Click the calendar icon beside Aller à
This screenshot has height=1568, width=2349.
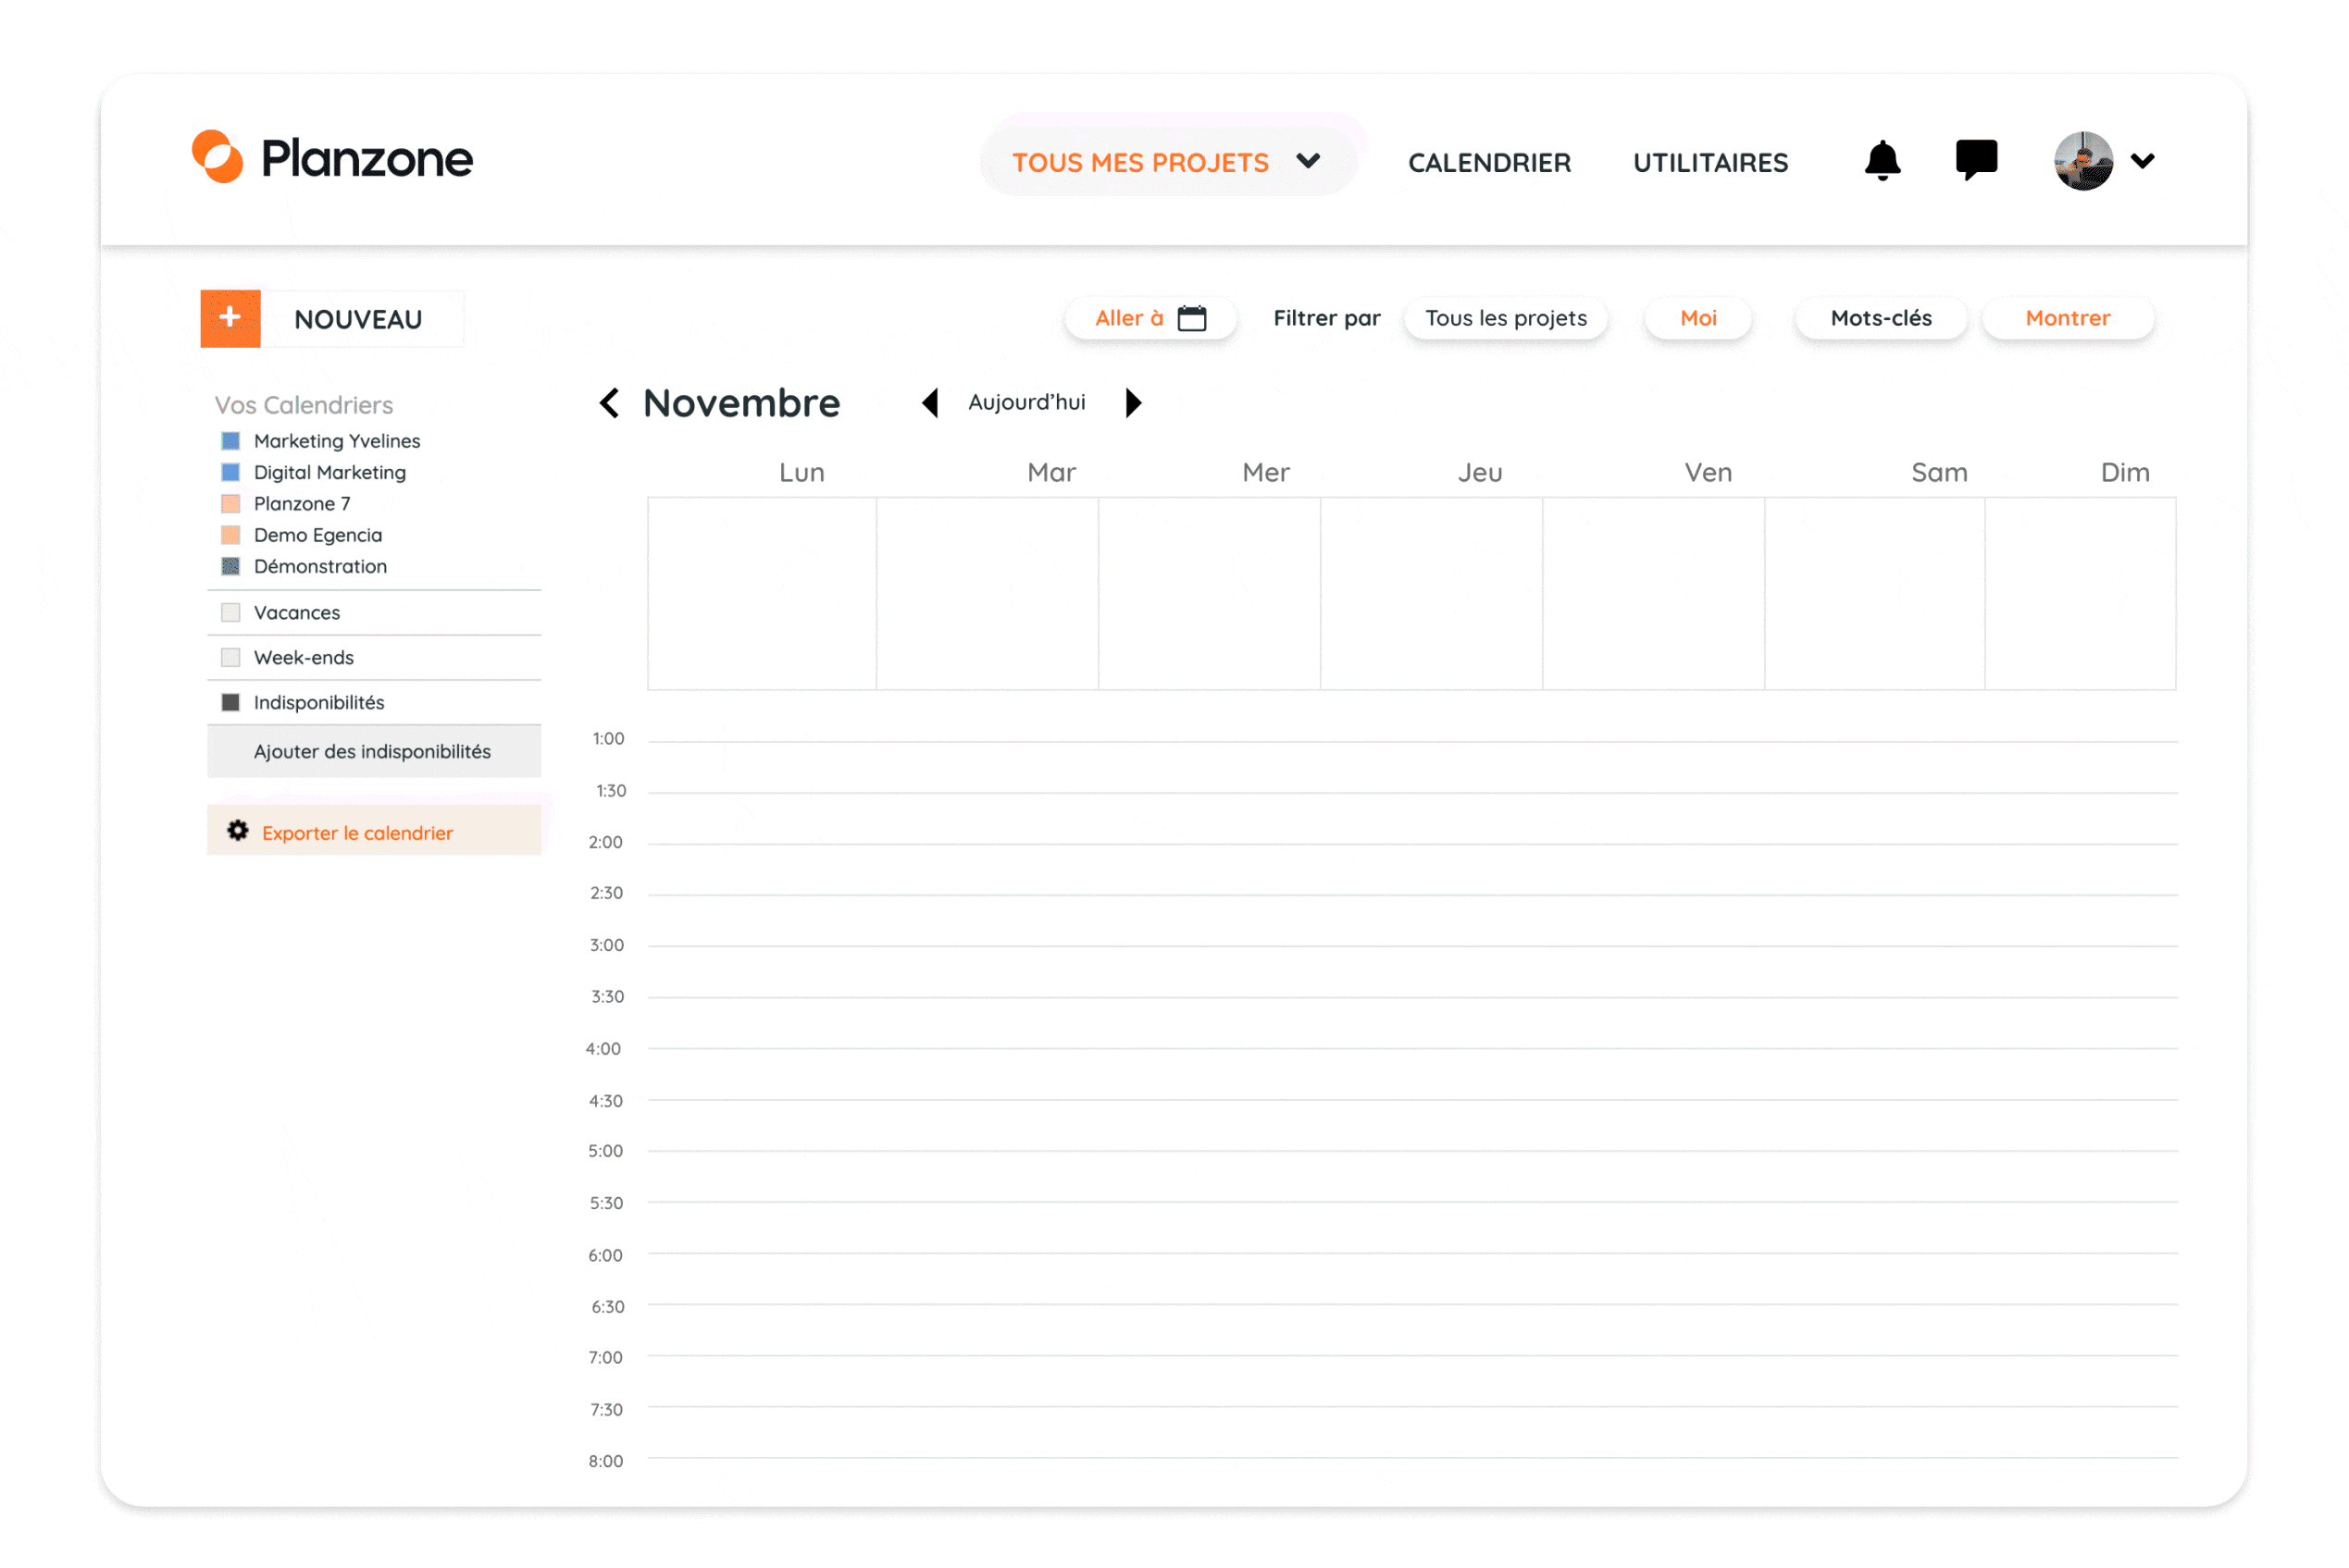click(x=1191, y=318)
